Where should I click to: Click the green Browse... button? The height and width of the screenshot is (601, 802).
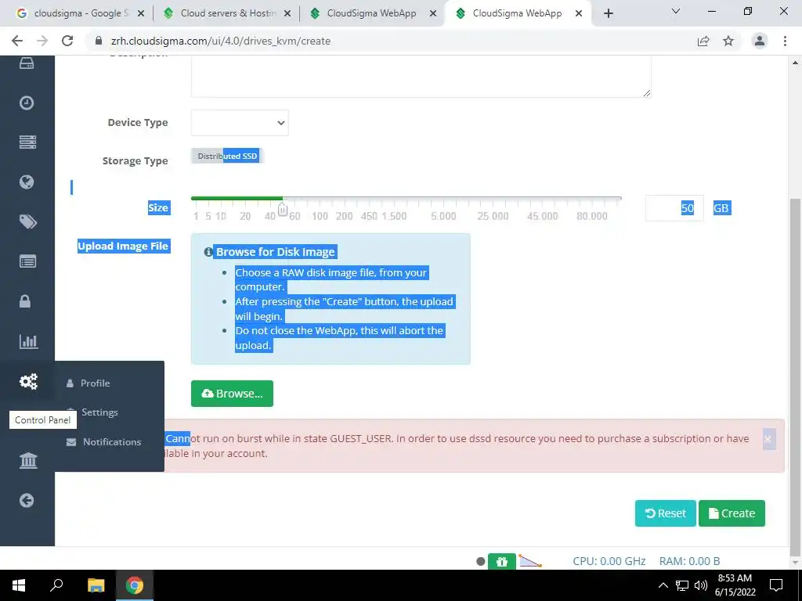(232, 394)
